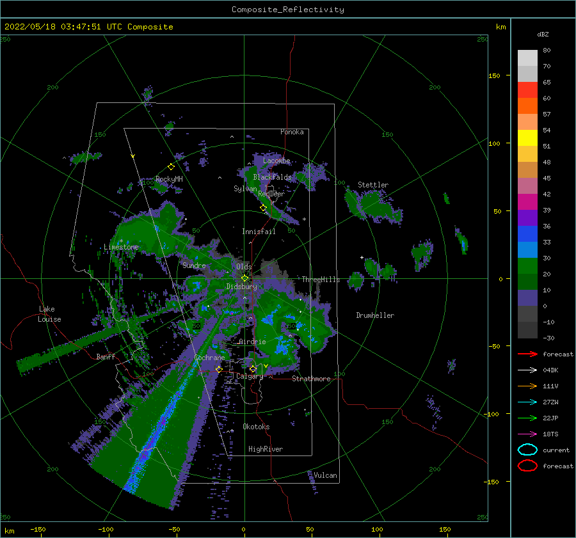Click the yellow marker above Calgary label
Image resolution: width=576 pixels, height=538 pixels.
coord(253,368)
